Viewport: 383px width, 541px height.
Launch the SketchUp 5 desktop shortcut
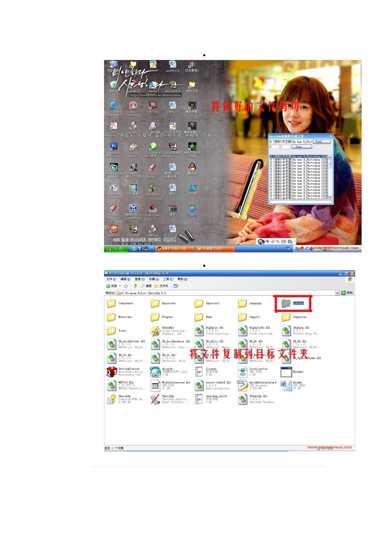click(x=133, y=128)
